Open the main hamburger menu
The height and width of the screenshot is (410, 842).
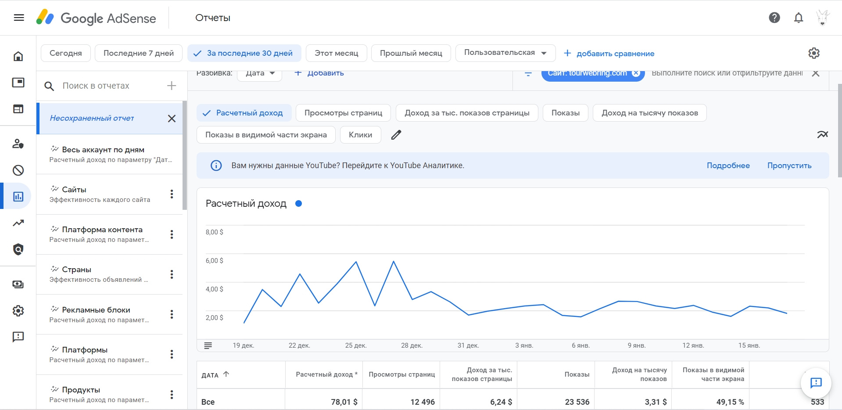(x=19, y=18)
